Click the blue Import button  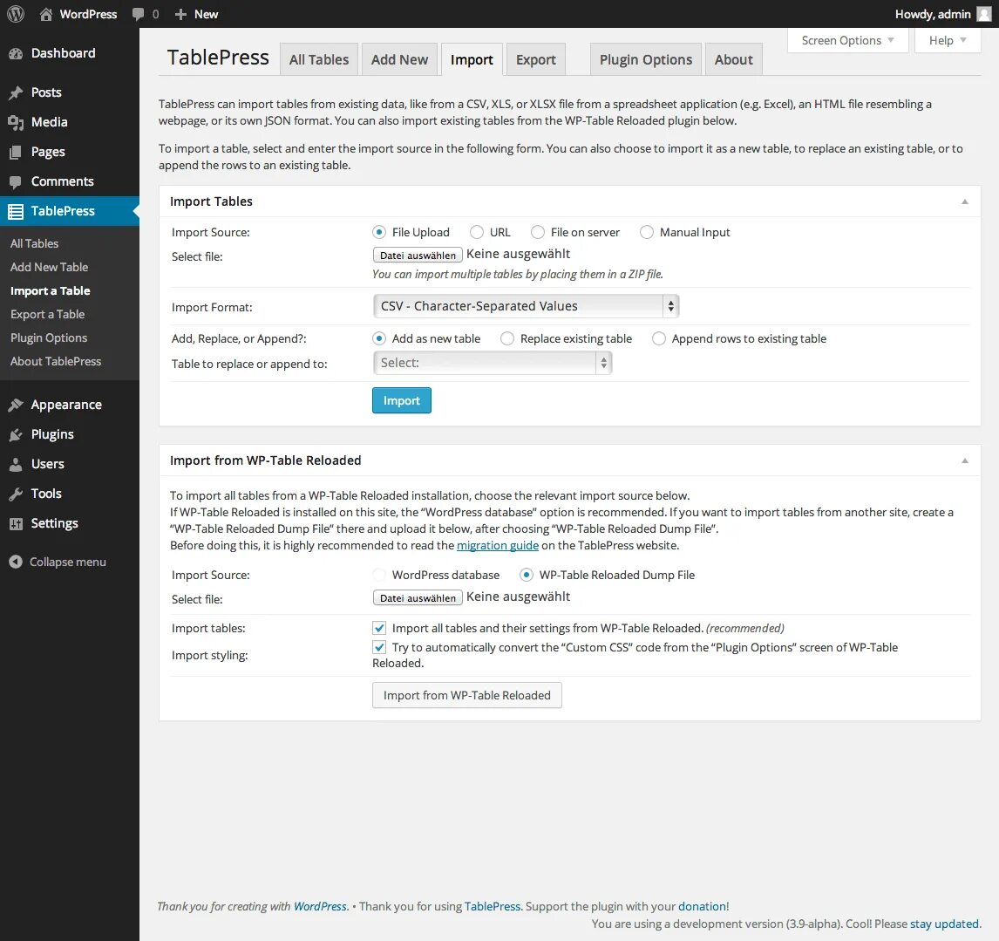click(x=401, y=400)
